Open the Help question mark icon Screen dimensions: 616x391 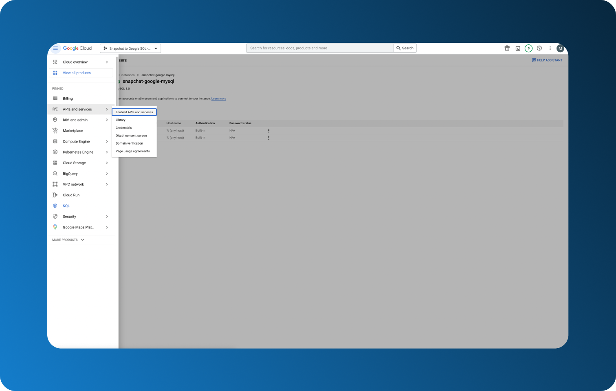pos(539,48)
